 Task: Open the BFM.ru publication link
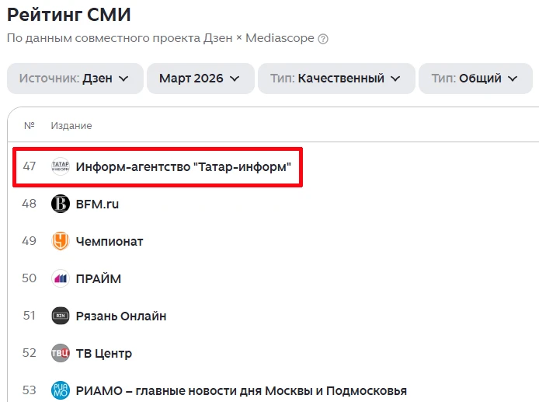coord(97,204)
